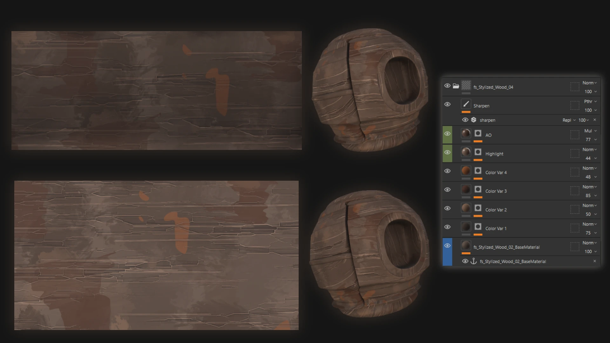Hide the AO layer

(447, 134)
